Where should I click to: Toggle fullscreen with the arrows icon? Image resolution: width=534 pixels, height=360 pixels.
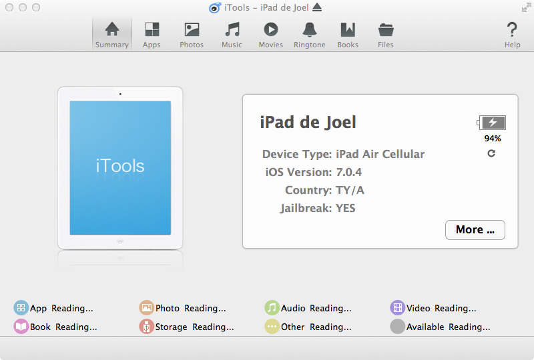(x=526, y=7)
